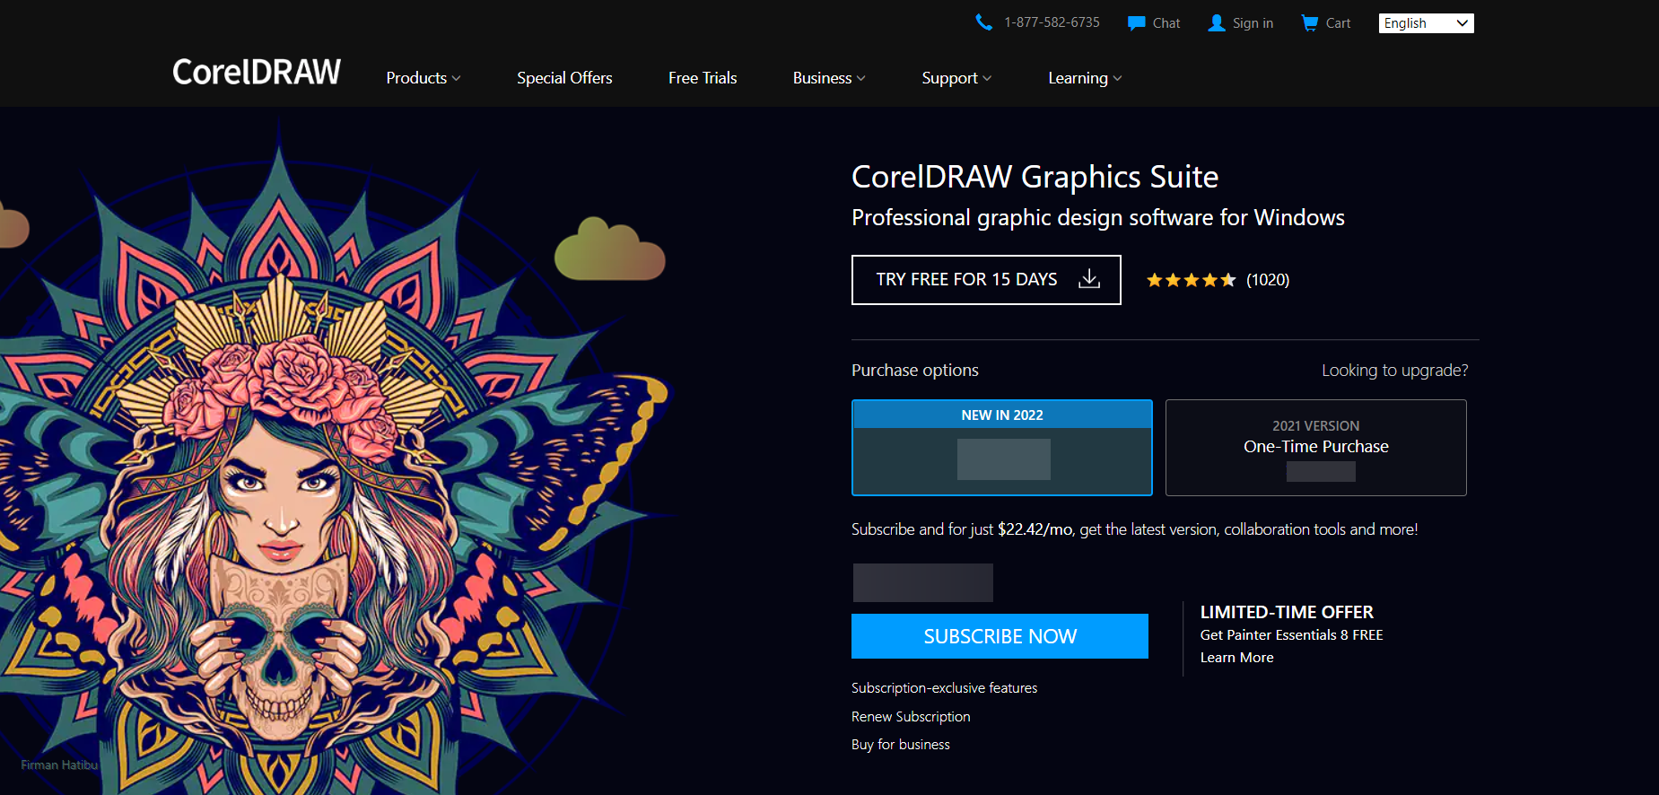Open Learn More for Painter Essentials offer

[1236, 658]
